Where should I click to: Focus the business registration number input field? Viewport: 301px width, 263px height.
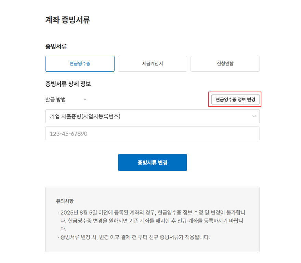pos(152,133)
